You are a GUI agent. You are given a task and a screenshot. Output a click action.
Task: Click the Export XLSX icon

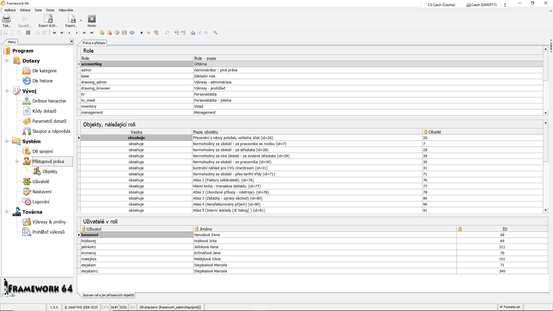click(48, 19)
